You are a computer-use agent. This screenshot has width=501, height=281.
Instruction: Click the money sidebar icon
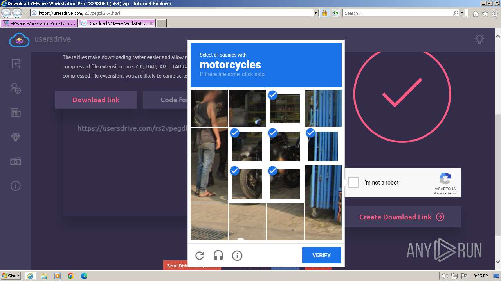click(x=16, y=162)
